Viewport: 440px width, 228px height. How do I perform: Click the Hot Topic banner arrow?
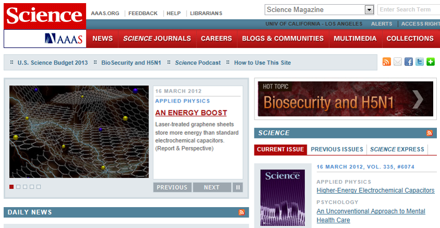click(x=418, y=99)
